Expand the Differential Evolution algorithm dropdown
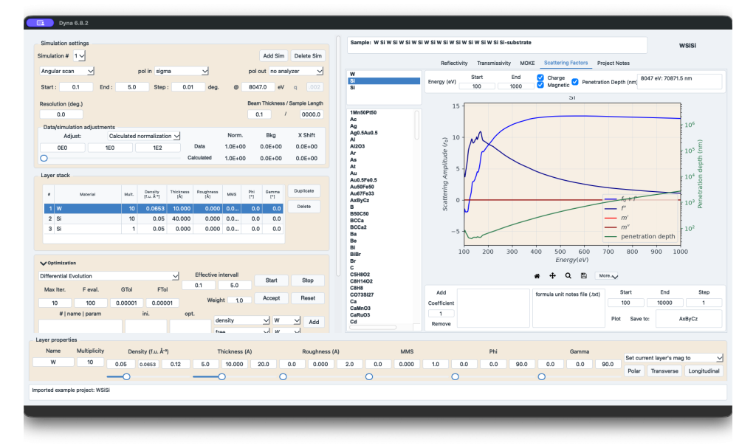Screen dimensions: 756x448 (x=109, y=276)
